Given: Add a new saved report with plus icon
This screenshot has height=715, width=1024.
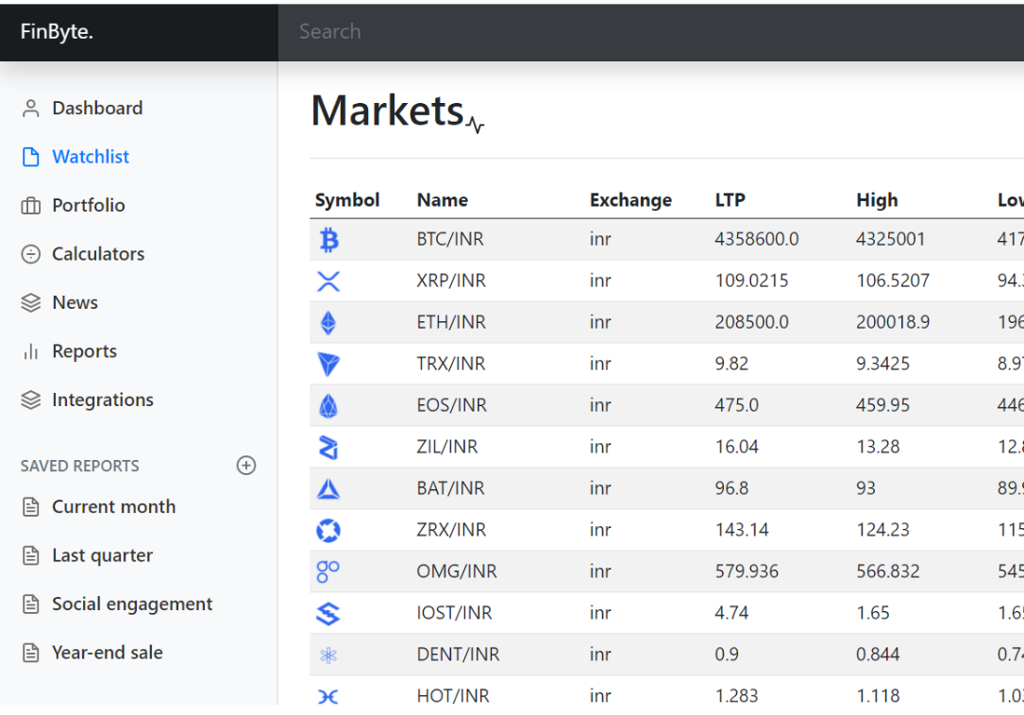Looking at the screenshot, I should point(246,466).
